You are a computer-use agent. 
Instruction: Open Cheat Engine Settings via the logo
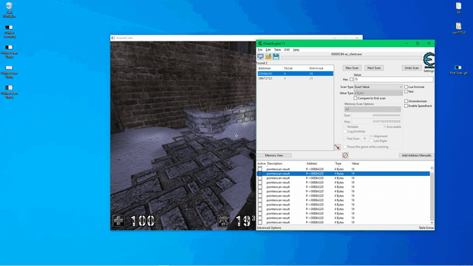(429, 61)
